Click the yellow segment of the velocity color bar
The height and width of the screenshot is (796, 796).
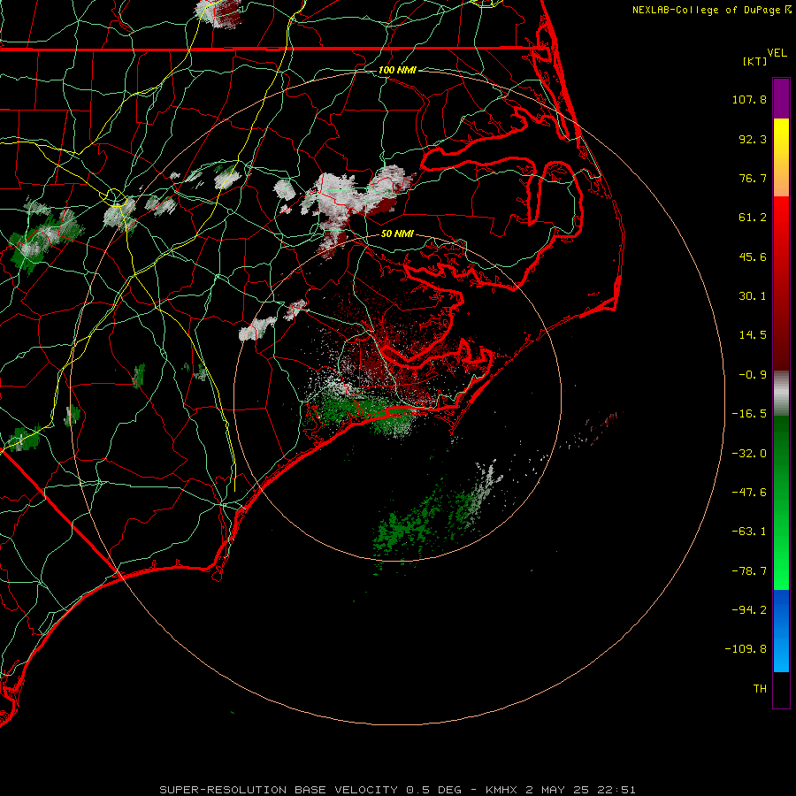(x=781, y=157)
